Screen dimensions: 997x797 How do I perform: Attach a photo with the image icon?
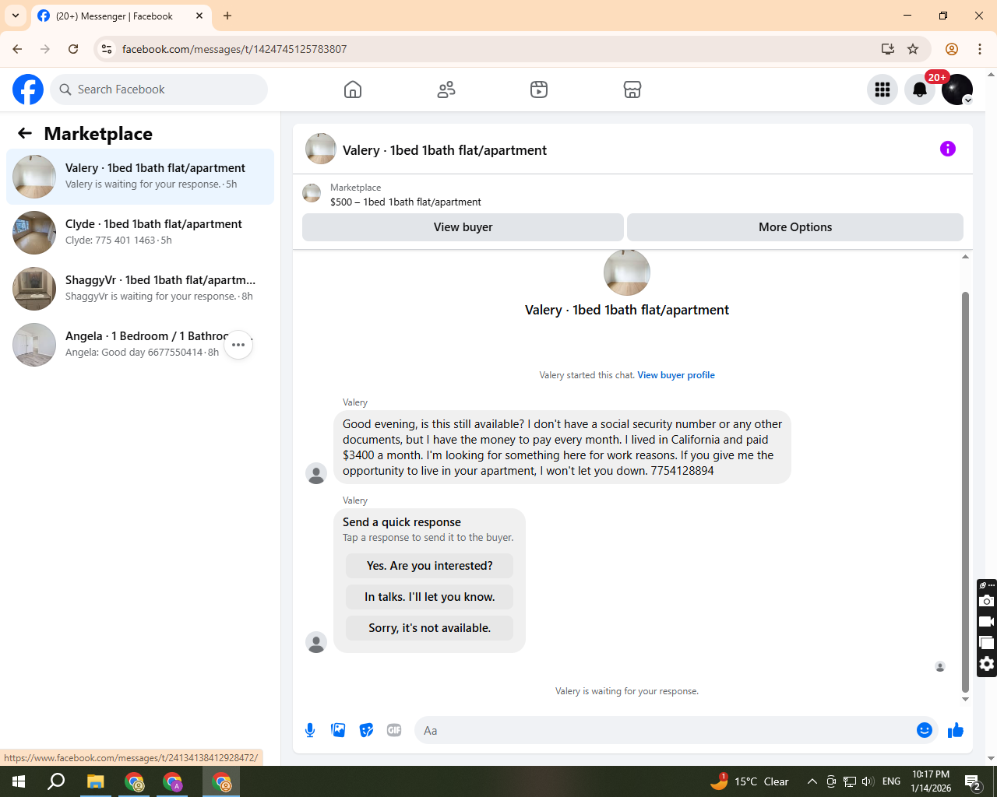coord(338,730)
